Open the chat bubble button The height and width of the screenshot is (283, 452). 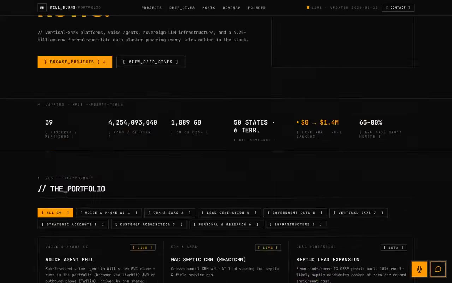point(438,269)
